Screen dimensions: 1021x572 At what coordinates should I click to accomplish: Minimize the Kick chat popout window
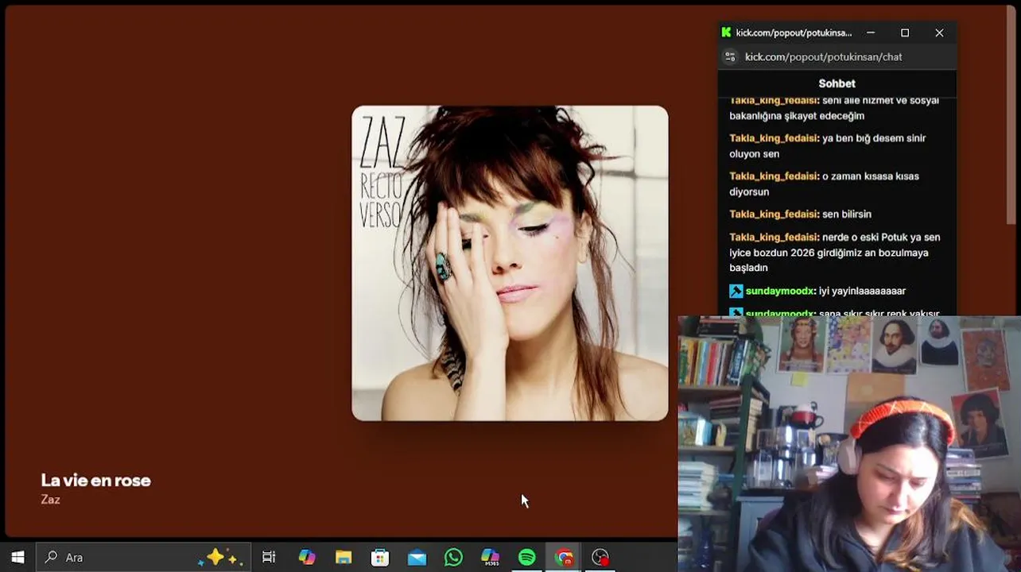871,33
